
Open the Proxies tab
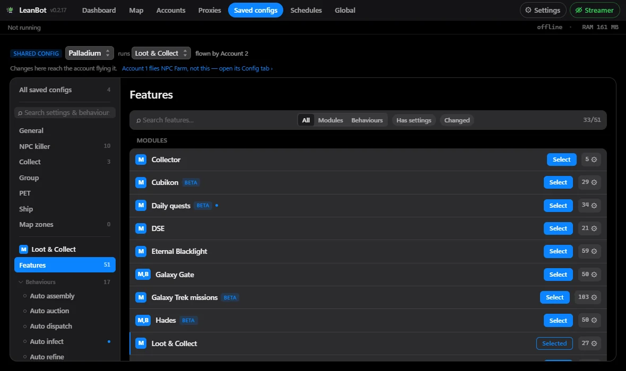[x=210, y=10]
